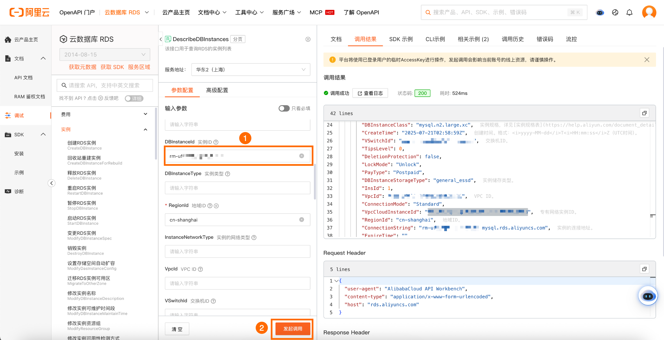Open the 2014-08-15 version dropdown
The image size is (664, 340).
pyautogui.click(x=105, y=54)
